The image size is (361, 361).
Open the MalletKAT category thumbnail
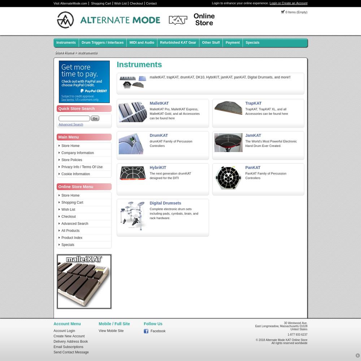coord(132,112)
